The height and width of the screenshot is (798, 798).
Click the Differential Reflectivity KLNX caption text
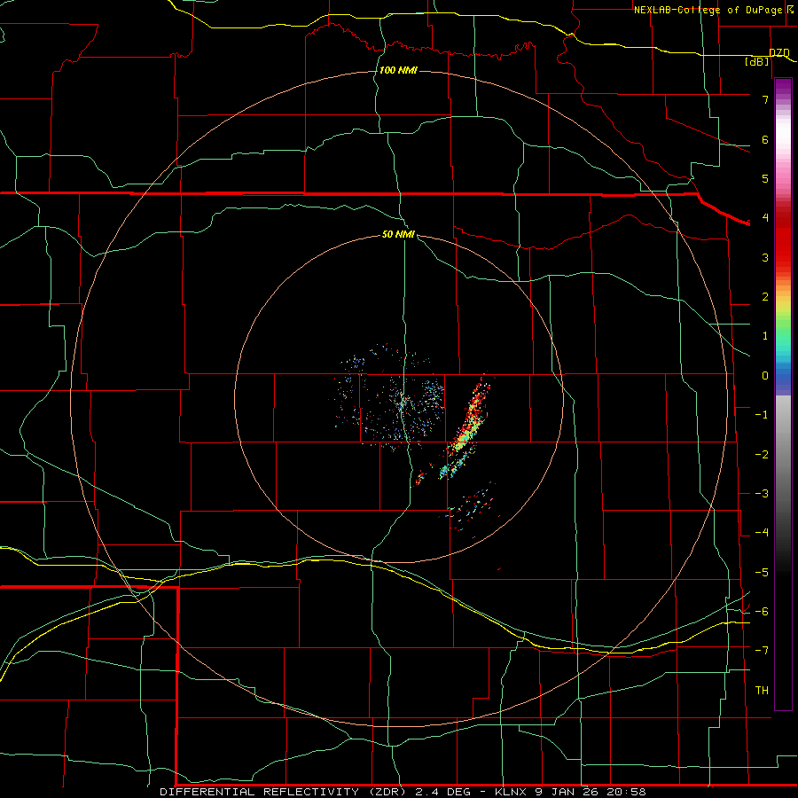[x=403, y=792]
